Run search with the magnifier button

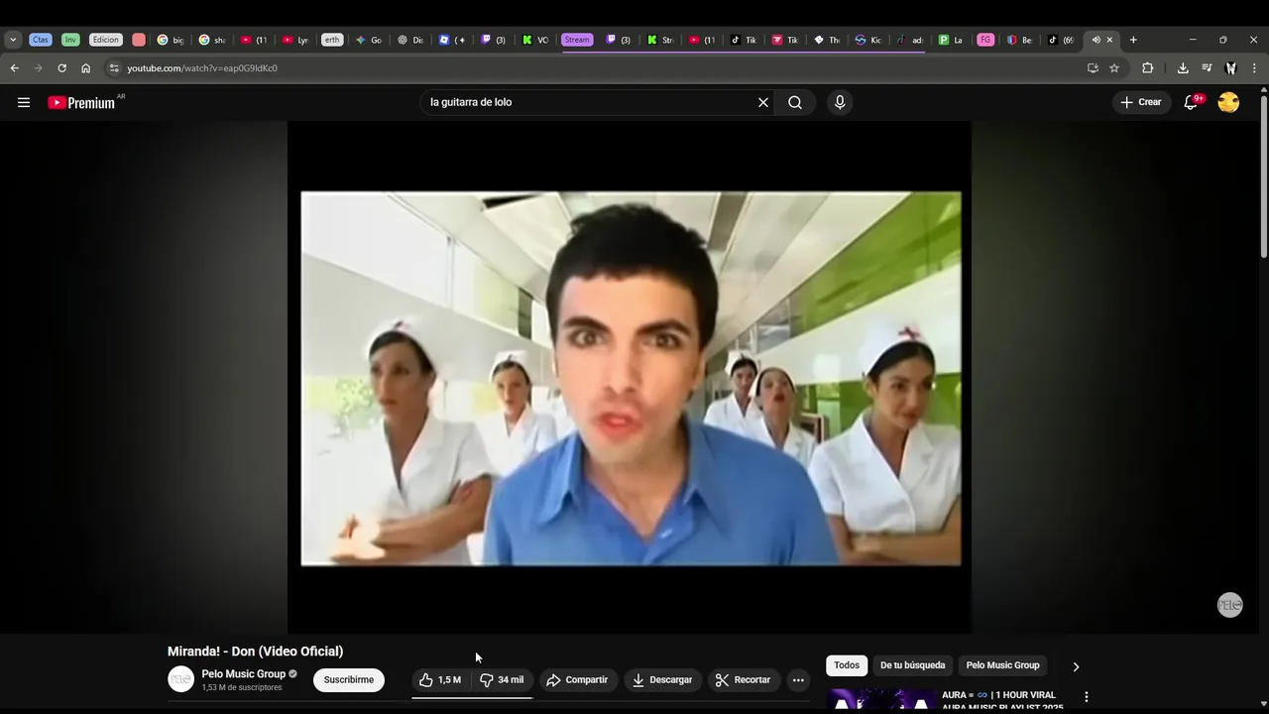coord(795,102)
